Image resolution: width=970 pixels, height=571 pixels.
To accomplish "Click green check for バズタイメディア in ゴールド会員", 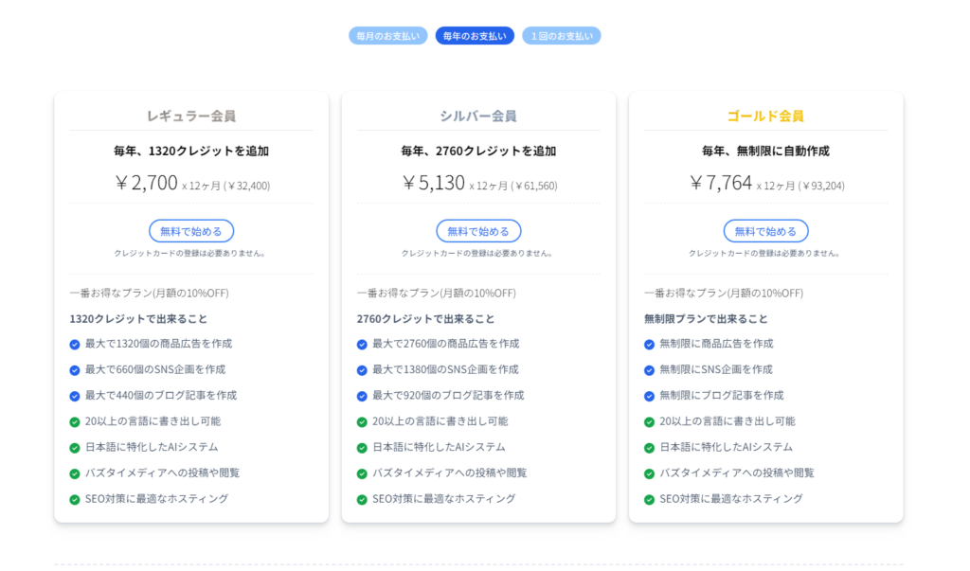I will (649, 473).
